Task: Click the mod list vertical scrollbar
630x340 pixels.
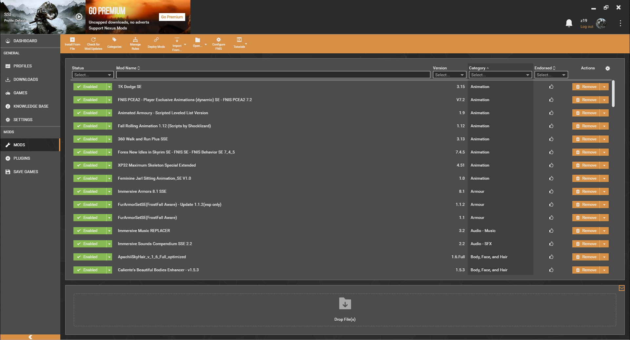Action: pos(613,94)
